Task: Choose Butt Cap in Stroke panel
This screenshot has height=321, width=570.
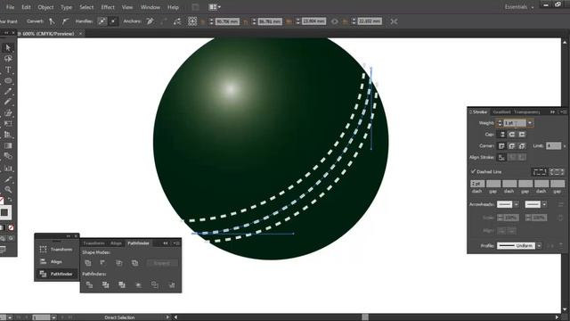Action: [502, 135]
